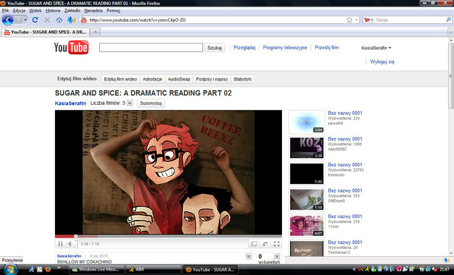Open the thumbnail with 3:30 duration
The height and width of the screenshot is (275, 454).
tap(307, 148)
